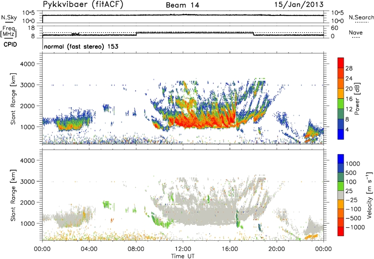
Task: Select the 2000 tick of the velocity panel
Action: (x=27, y=202)
